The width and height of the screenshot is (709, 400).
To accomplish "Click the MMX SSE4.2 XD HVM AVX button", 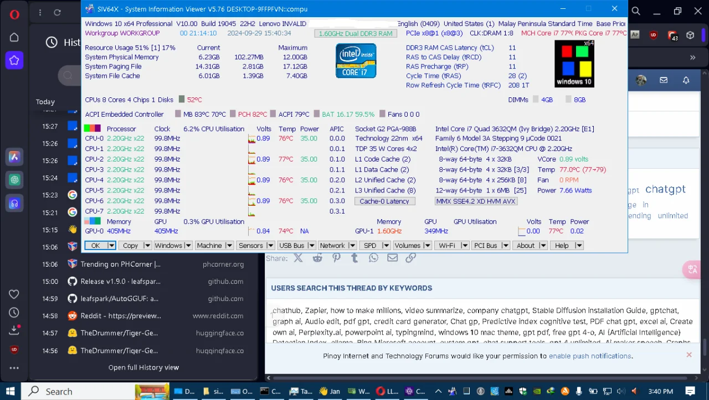I will click(476, 201).
